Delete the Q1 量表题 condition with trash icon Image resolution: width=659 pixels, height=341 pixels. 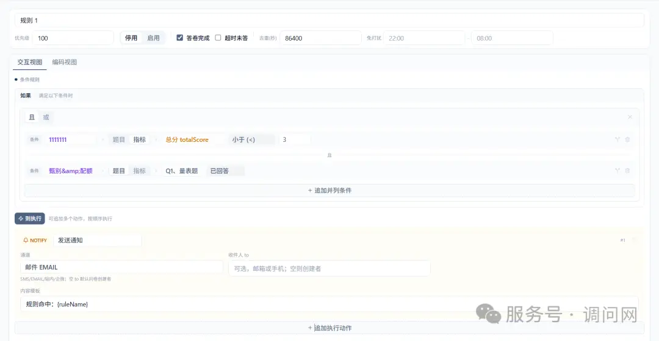[627, 170]
